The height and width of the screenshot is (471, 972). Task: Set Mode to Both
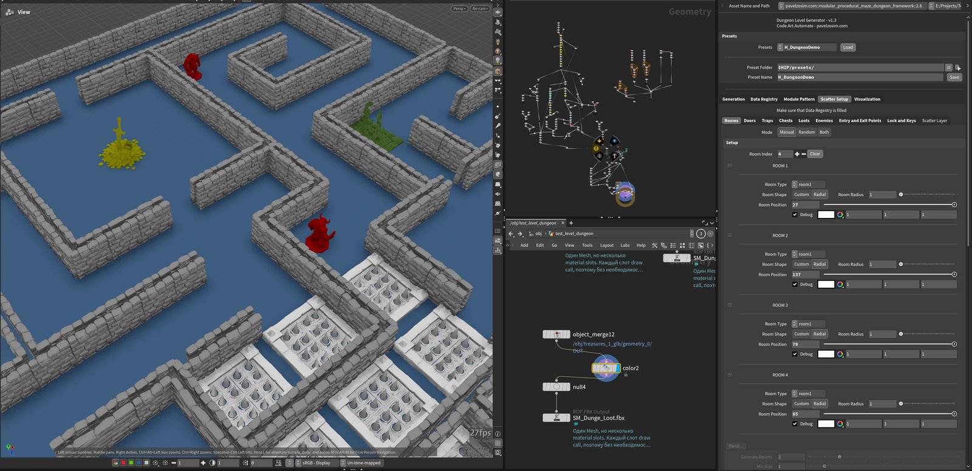pyautogui.click(x=824, y=132)
